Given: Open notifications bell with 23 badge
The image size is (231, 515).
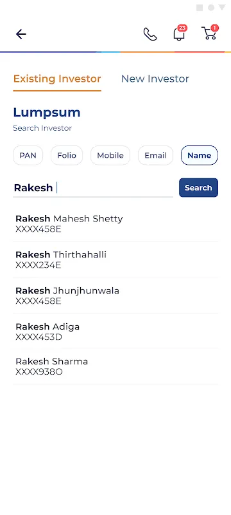Looking at the screenshot, I should 180,33.
